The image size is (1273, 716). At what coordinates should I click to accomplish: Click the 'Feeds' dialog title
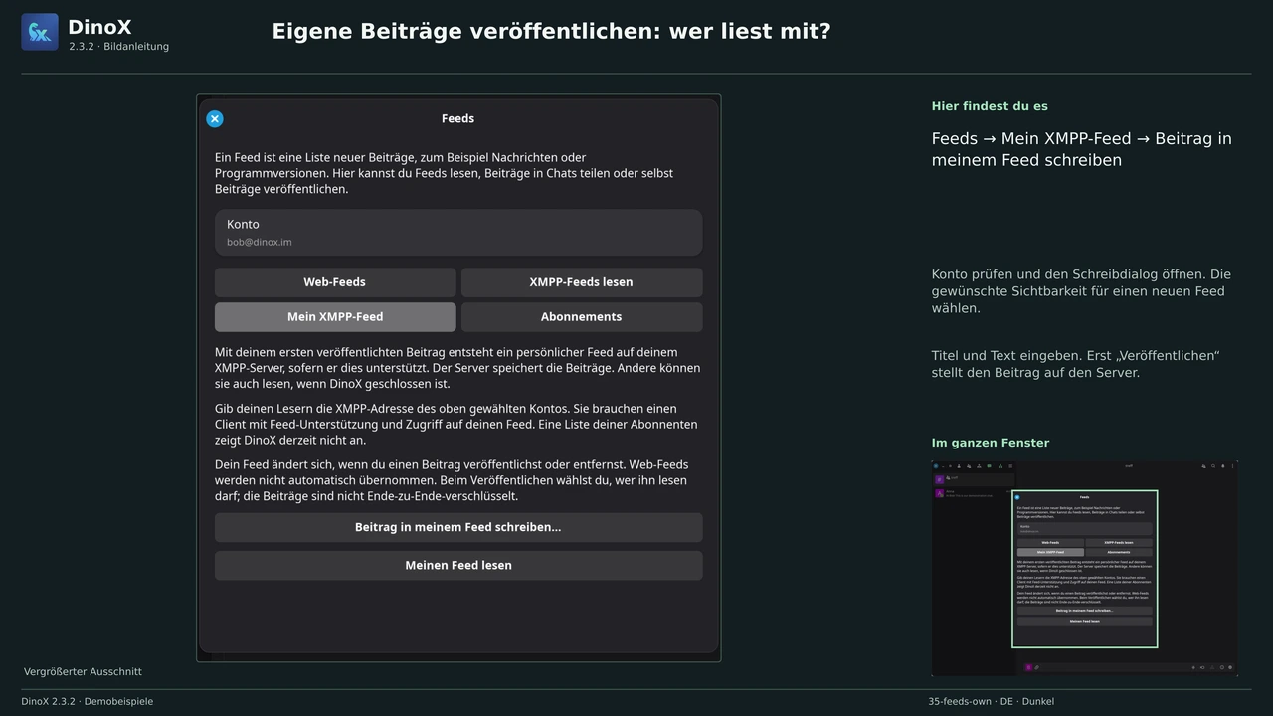(457, 118)
